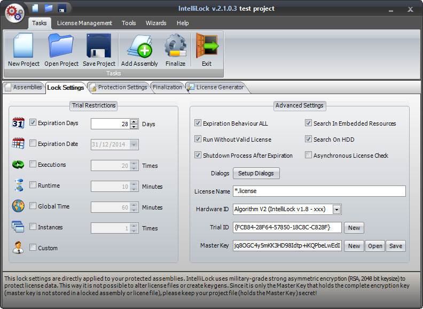Click the Add Assembly ribbon icon
Screen dimensions: 423x309
pos(139,50)
